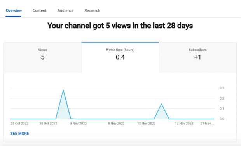The image size is (241, 146).
Task: Click the smaller chart peak near 14 Nov
Action: 161,104
